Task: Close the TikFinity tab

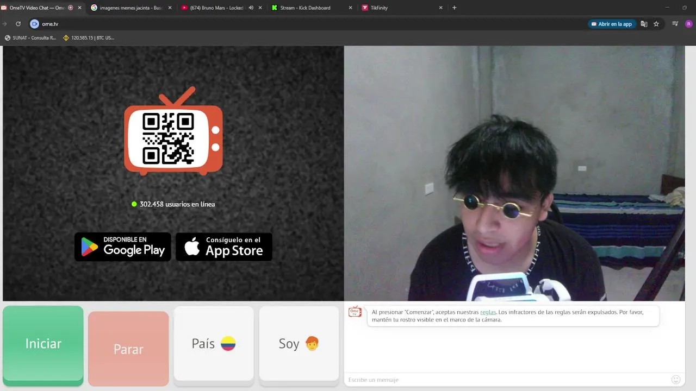Action: [x=440, y=8]
